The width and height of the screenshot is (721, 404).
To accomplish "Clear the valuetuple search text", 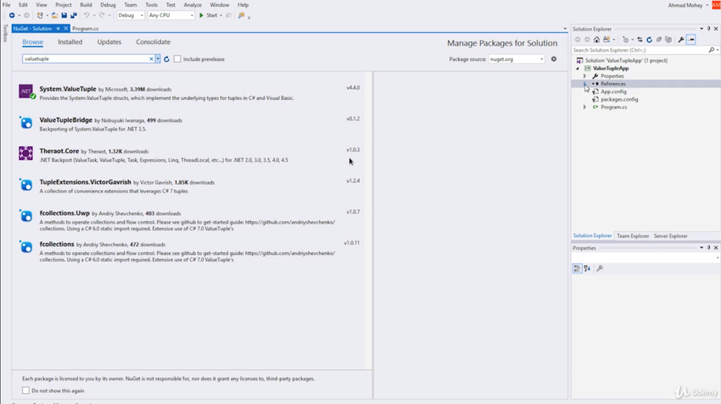I will tap(151, 58).
